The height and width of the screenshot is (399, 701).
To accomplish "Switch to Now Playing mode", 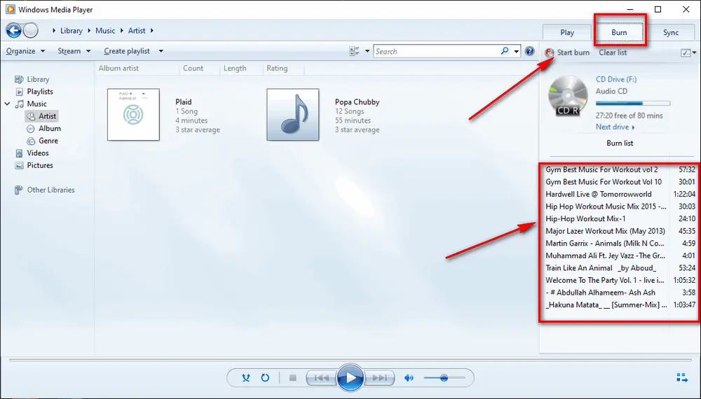I will pos(682,378).
